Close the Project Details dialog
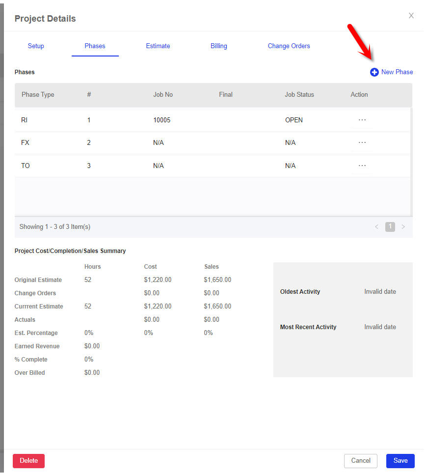Image resolution: width=427 pixels, height=476 pixels. [411, 16]
